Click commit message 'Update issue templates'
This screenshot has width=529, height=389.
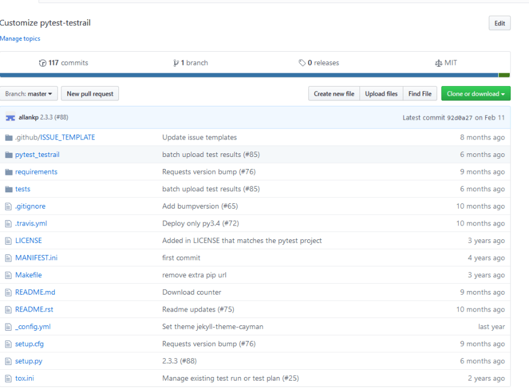pos(200,137)
